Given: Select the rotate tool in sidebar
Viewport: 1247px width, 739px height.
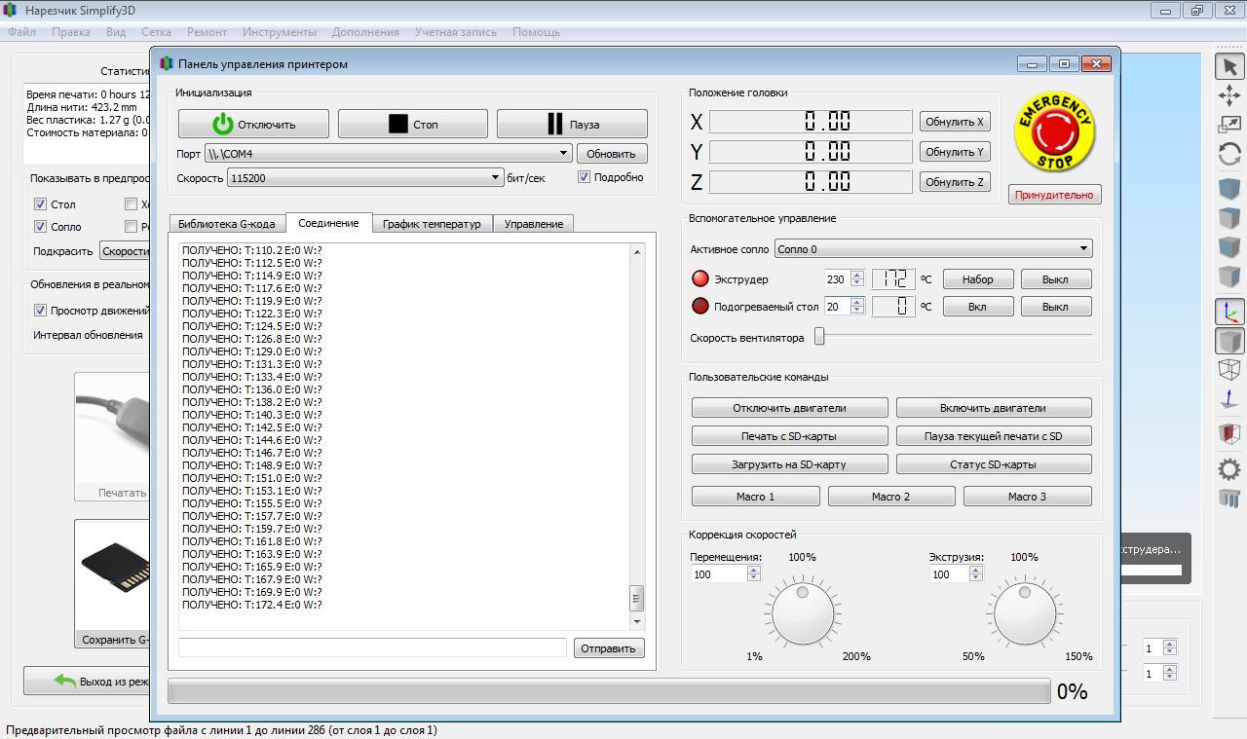Looking at the screenshot, I should [1228, 155].
